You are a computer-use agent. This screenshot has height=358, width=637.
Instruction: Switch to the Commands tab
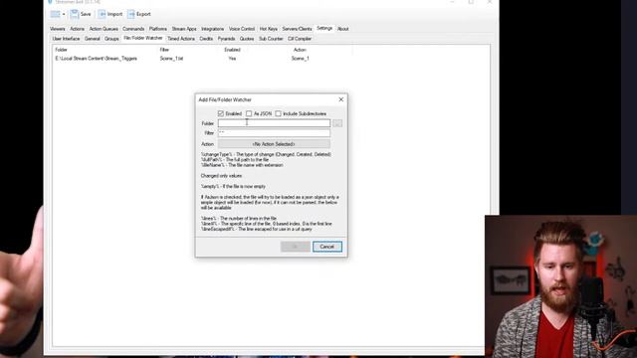coord(133,29)
